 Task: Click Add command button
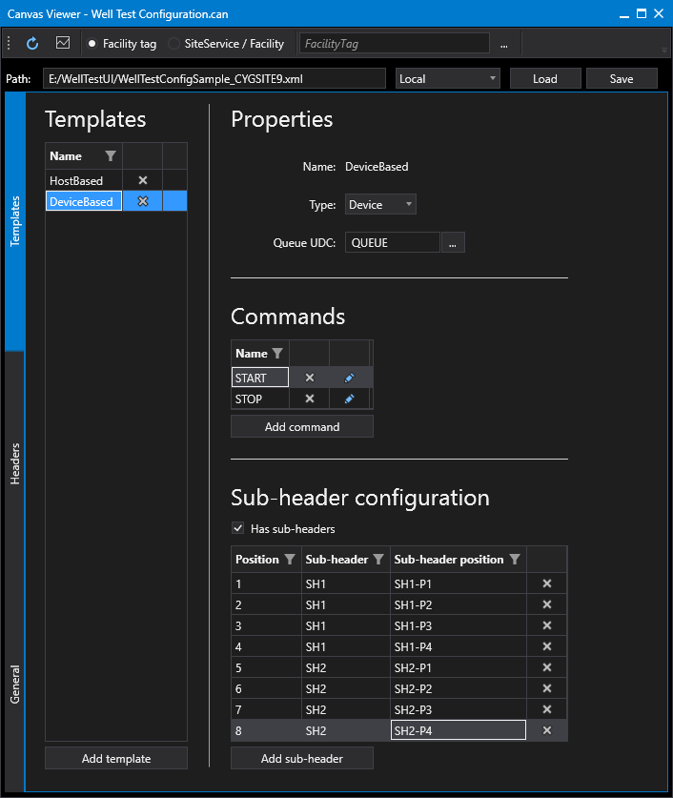[x=301, y=426]
